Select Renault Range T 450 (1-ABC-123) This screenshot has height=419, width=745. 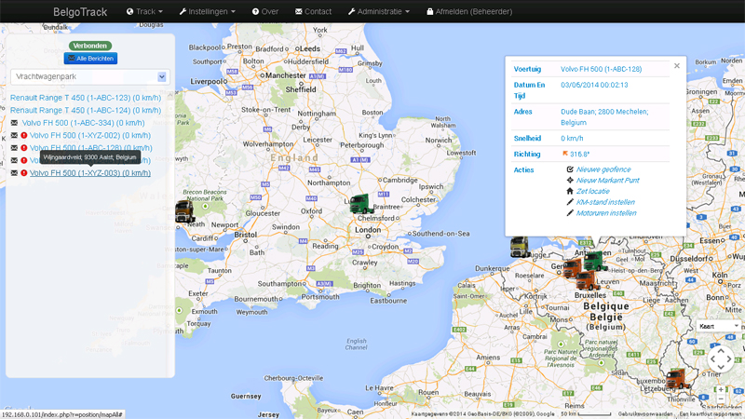tap(86, 98)
